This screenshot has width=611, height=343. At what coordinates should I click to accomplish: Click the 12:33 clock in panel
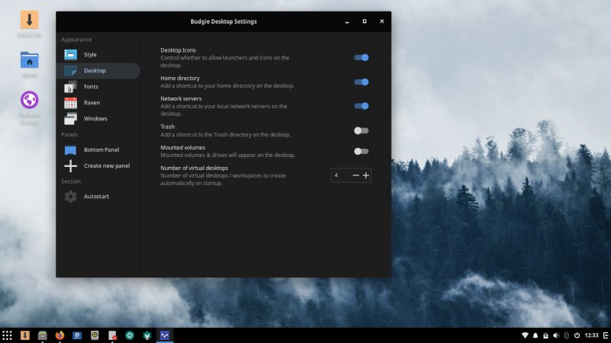point(591,335)
